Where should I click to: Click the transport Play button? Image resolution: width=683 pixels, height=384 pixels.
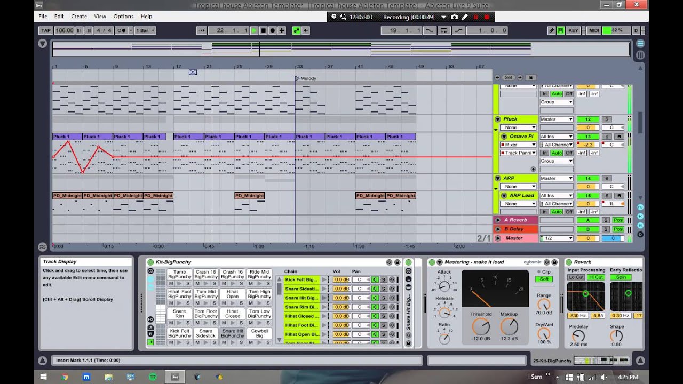tap(254, 30)
